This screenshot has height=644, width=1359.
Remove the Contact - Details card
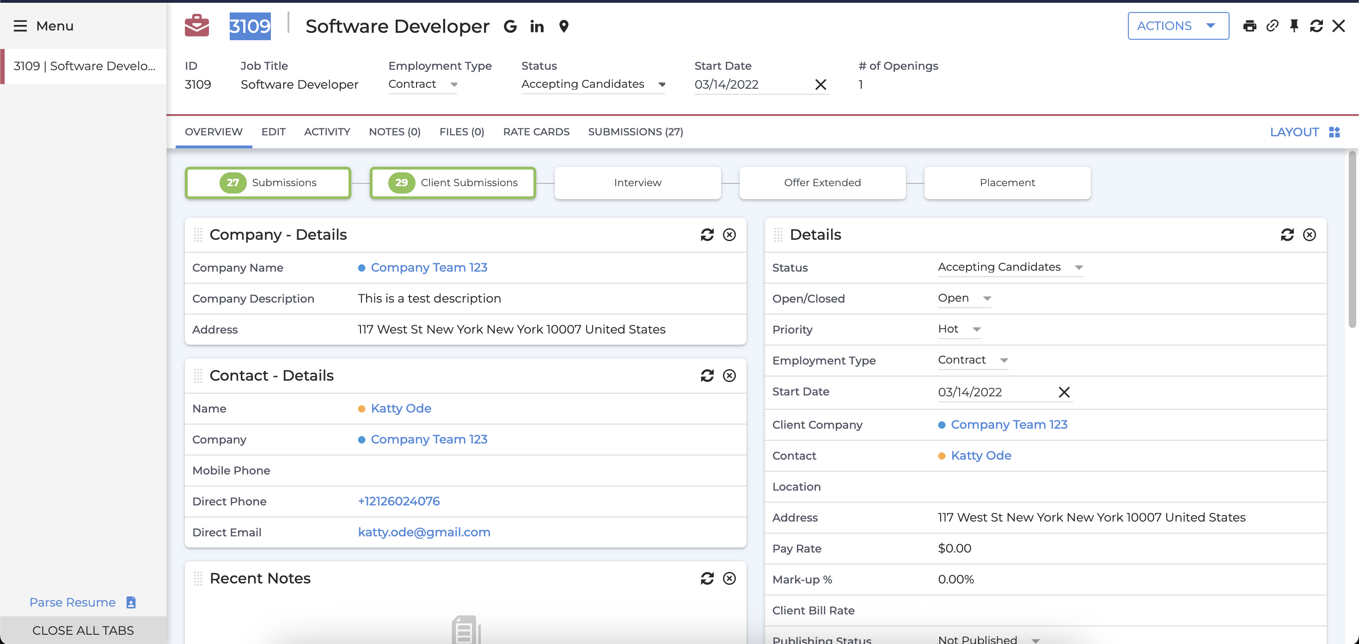[x=729, y=376]
